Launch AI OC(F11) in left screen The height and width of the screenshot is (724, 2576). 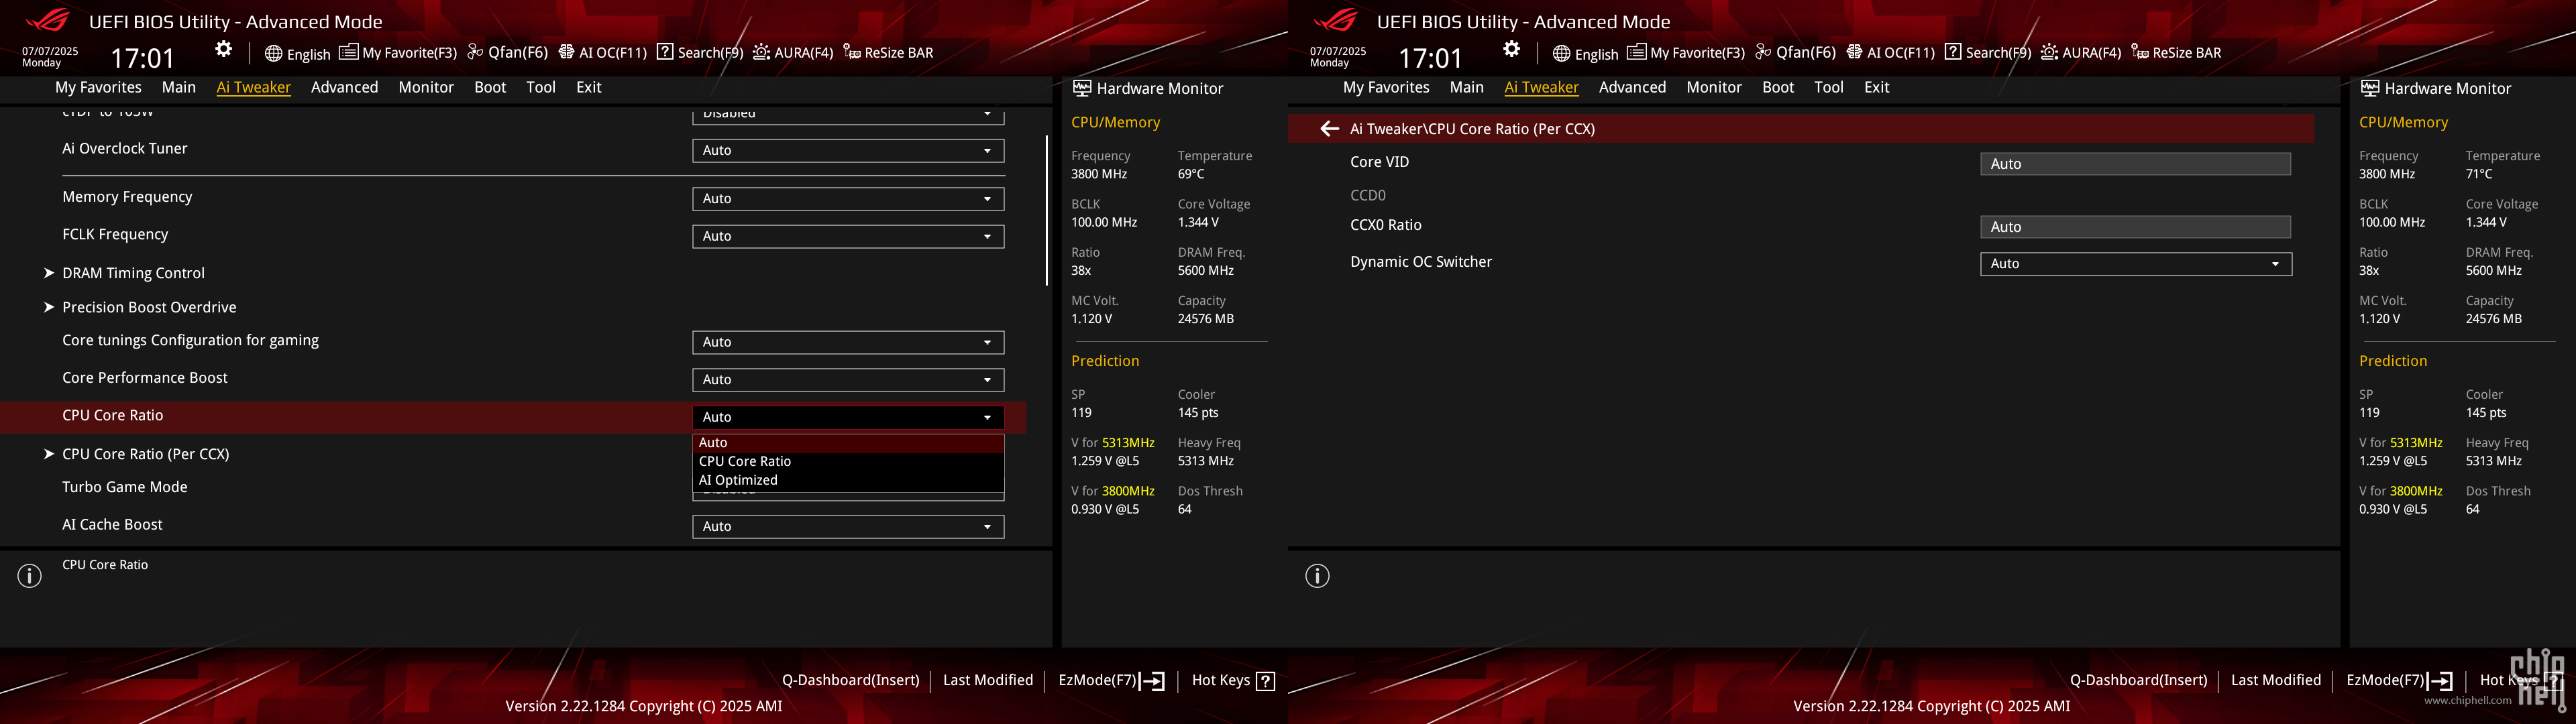[602, 53]
